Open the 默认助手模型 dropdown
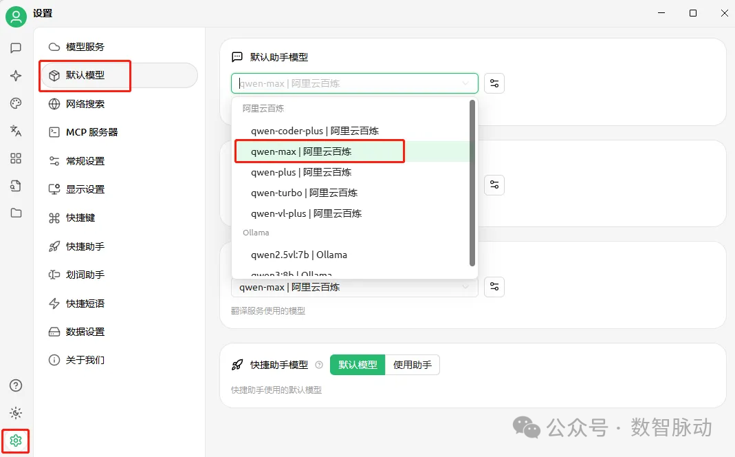 click(x=354, y=83)
